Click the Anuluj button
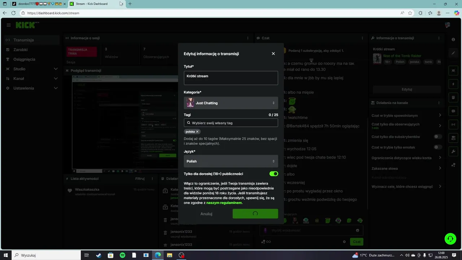Screen dimensions: 462x260 206,214
